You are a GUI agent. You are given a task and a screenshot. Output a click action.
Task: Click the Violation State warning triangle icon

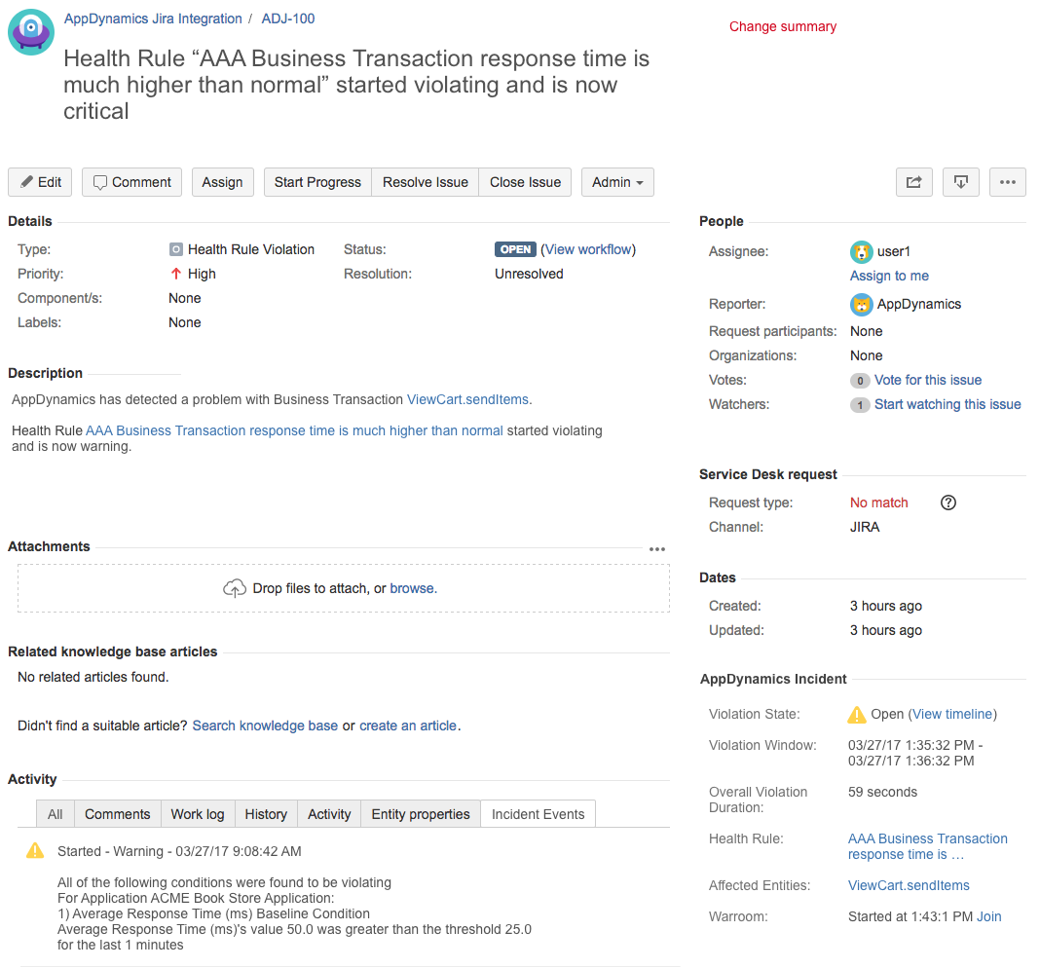pos(857,714)
